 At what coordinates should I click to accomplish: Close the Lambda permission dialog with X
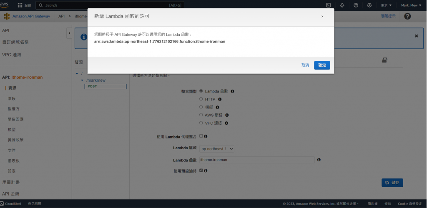[x=322, y=17]
